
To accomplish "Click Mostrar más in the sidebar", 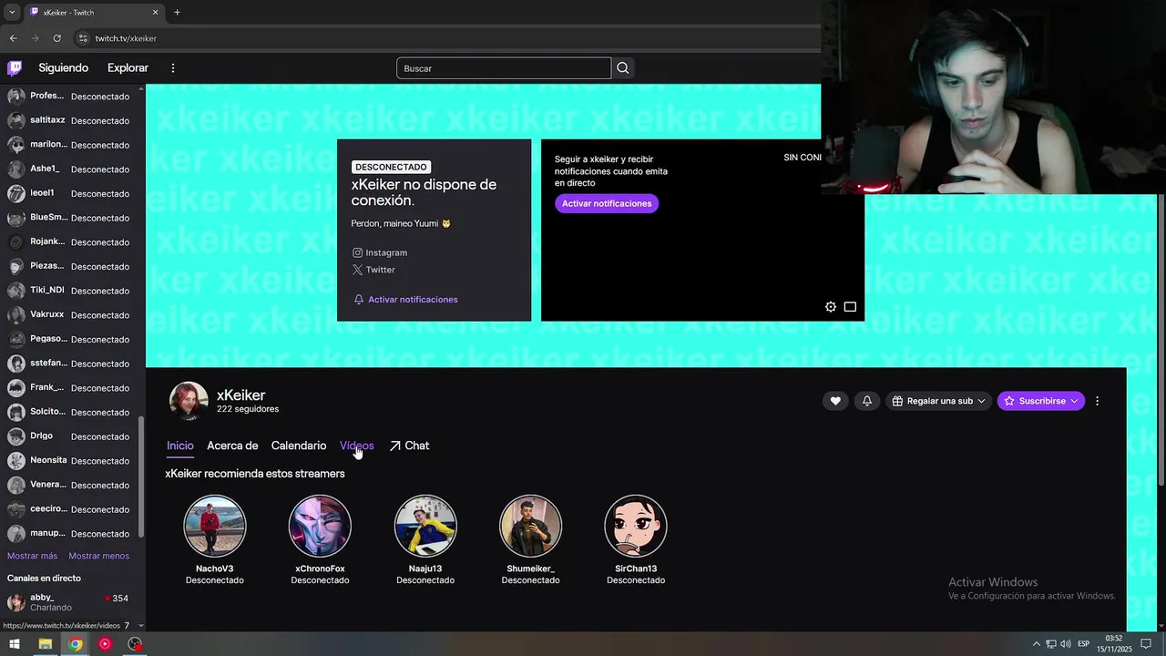I will (32, 556).
